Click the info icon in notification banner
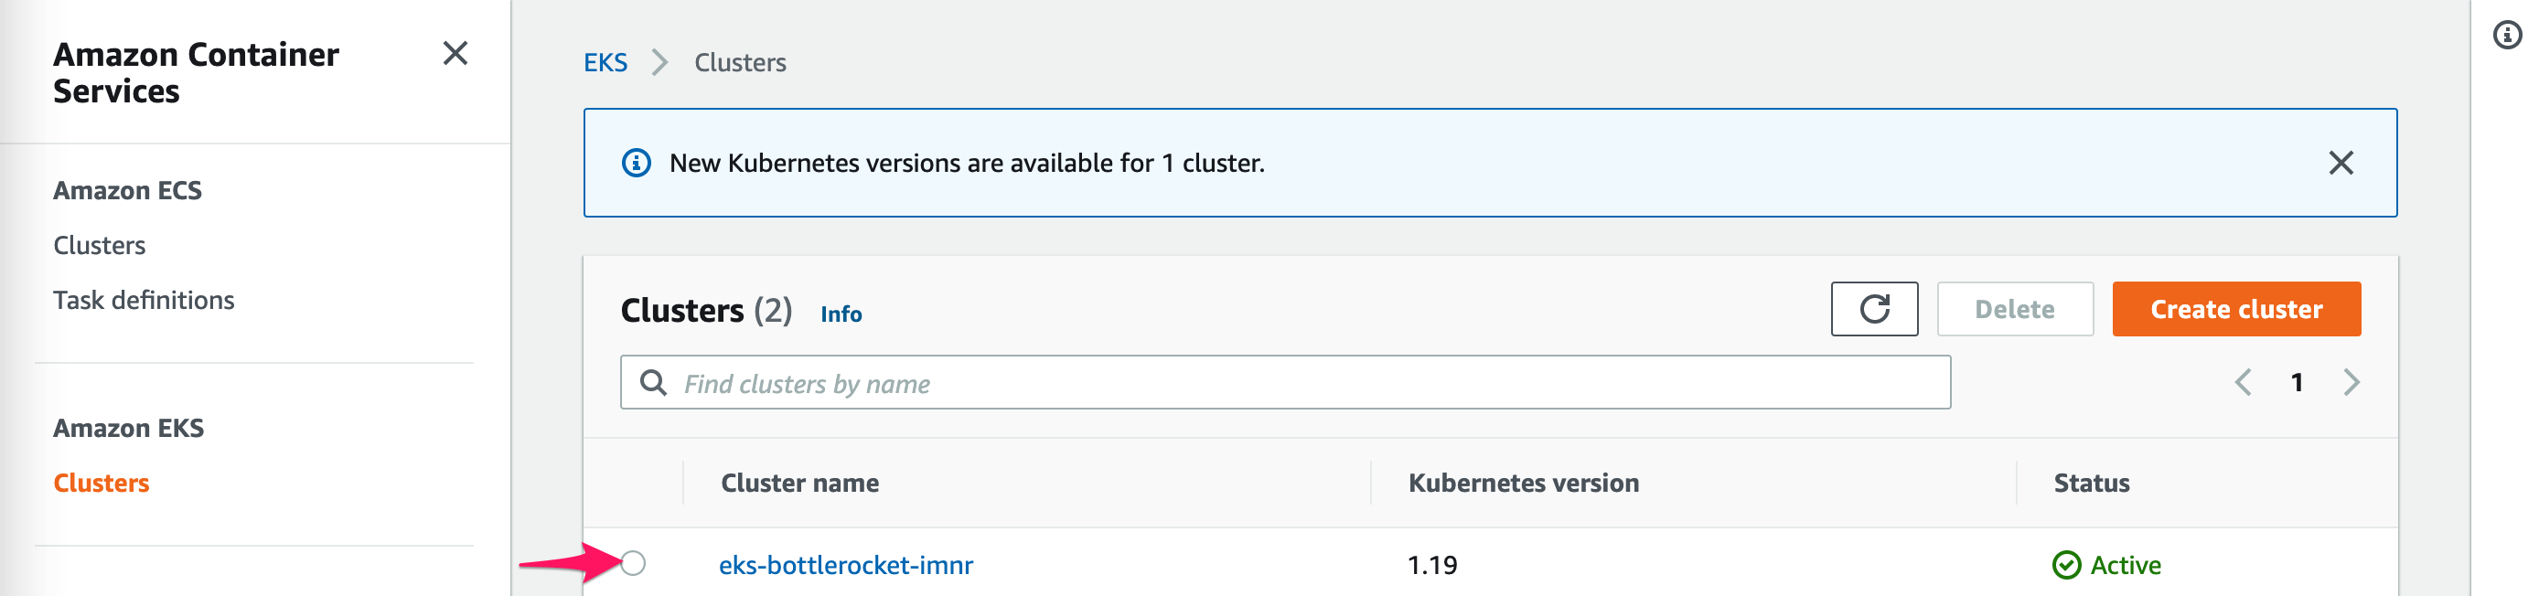The height and width of the screenshot is (596, 2539). tap(636, 163)
